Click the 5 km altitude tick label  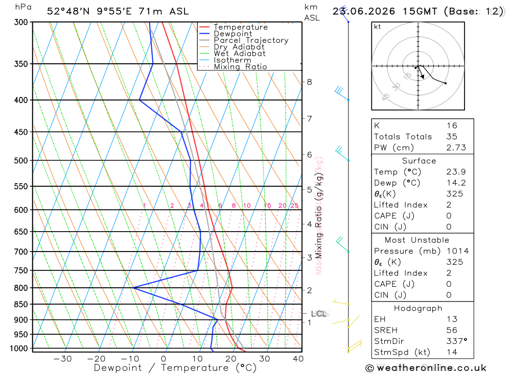(x=309, y=189)
